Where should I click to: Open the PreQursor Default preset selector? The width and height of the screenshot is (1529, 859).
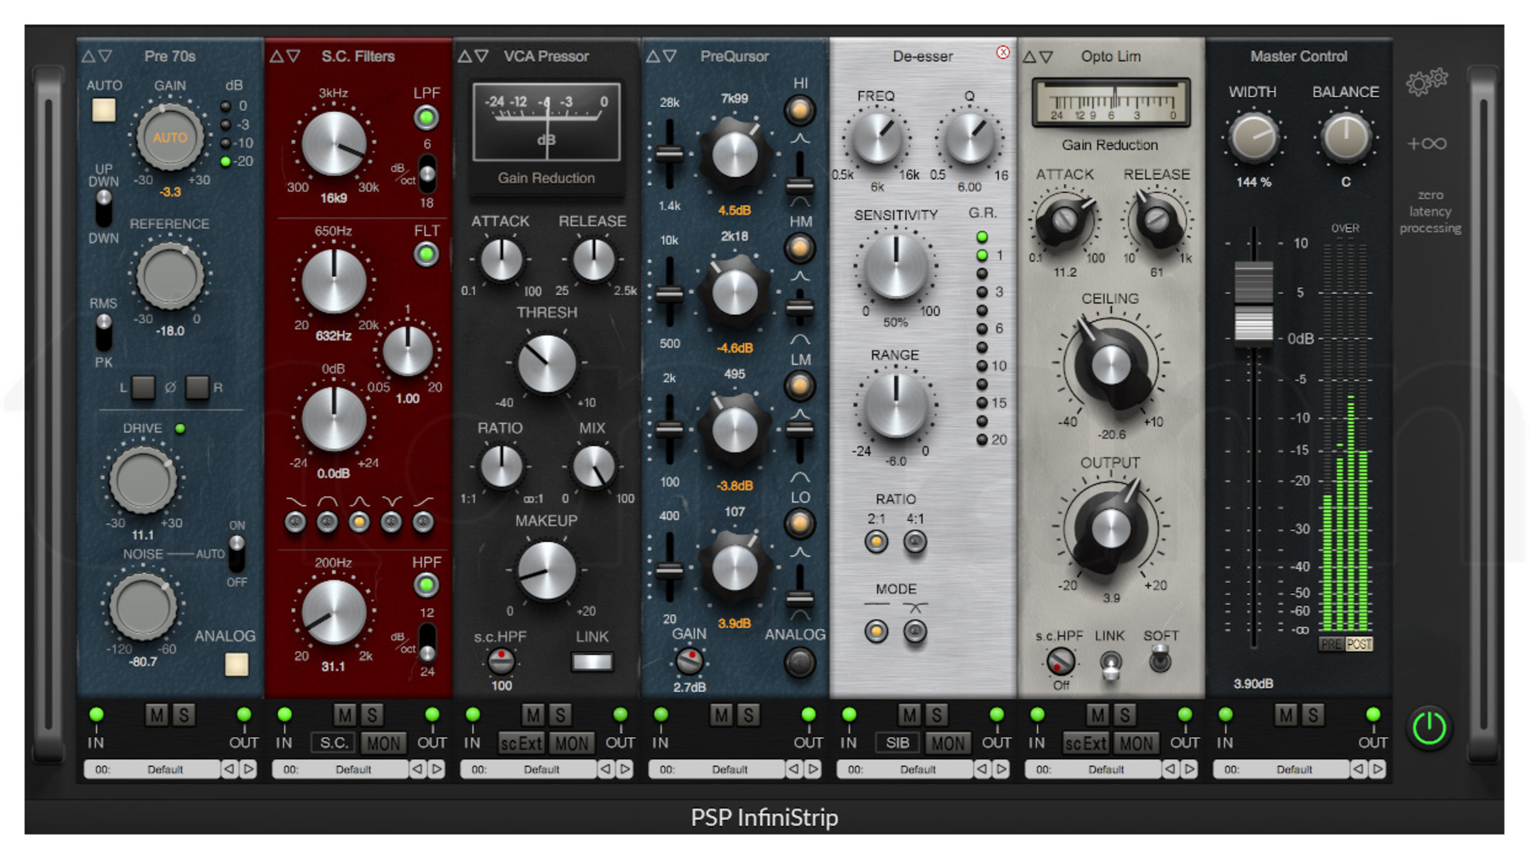tap(717, 769)
